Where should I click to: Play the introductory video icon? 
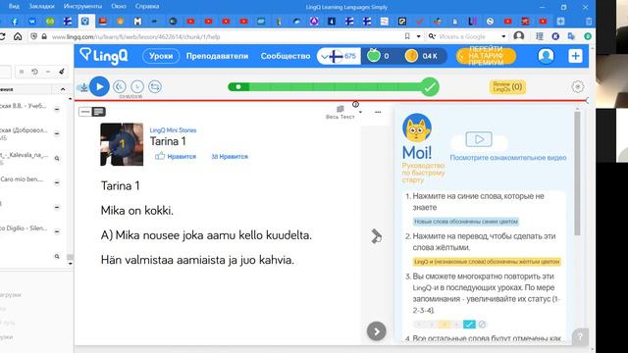pos(479,139)
